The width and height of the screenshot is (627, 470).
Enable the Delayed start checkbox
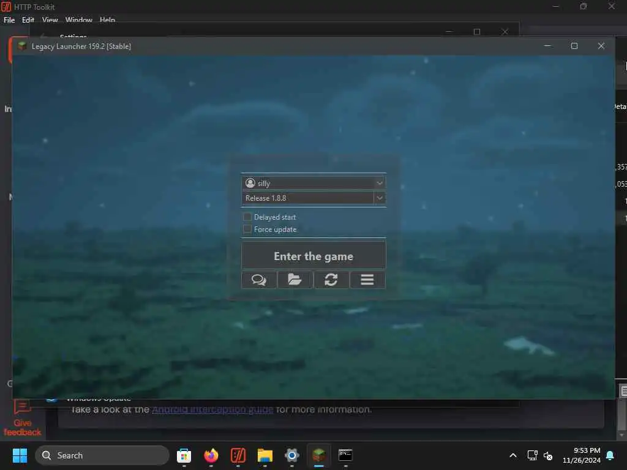247,217
